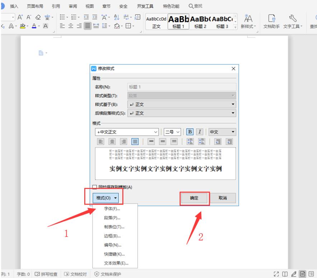Screen dimensions: 317x278
Task: Choose 字体(F)... menu entry
Action: [x=110, y=209]
